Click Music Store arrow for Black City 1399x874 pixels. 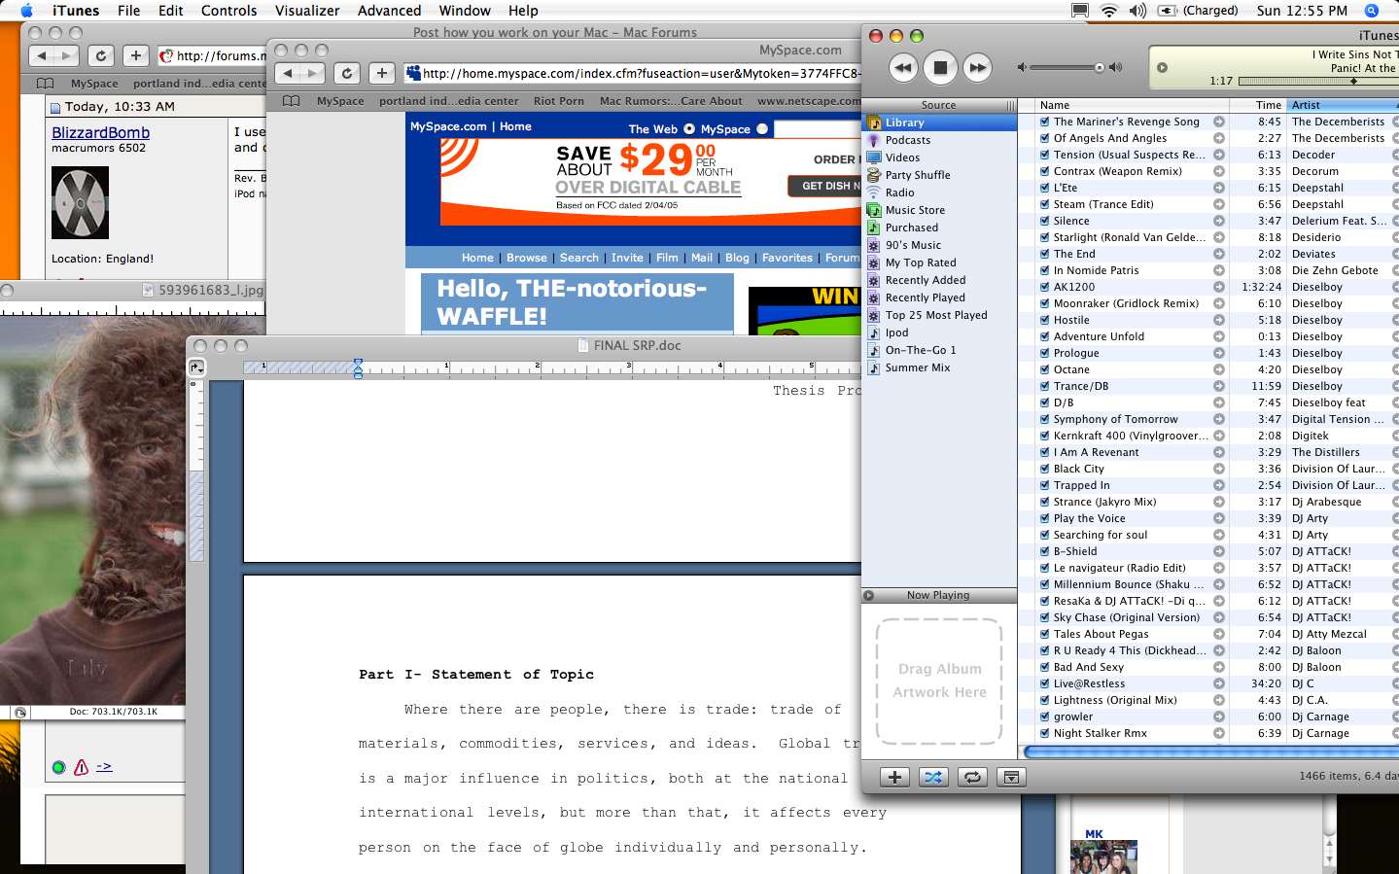1218,469
